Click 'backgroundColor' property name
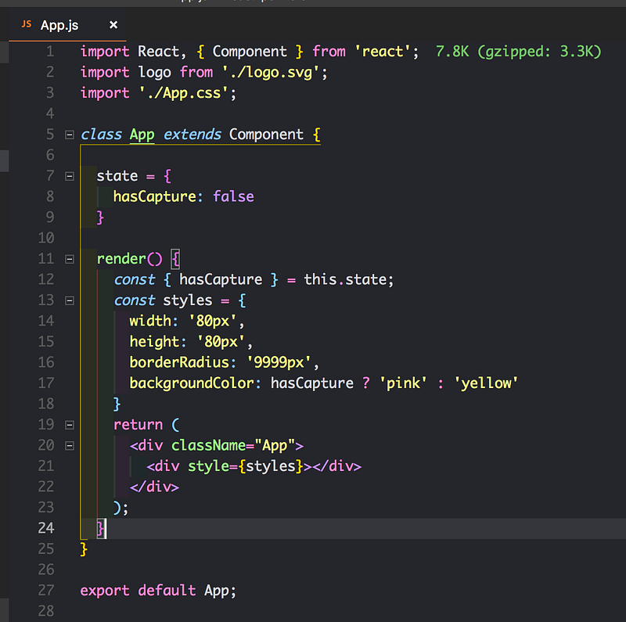This screenshot has height=622, width=626. click(x=192, y=383)
